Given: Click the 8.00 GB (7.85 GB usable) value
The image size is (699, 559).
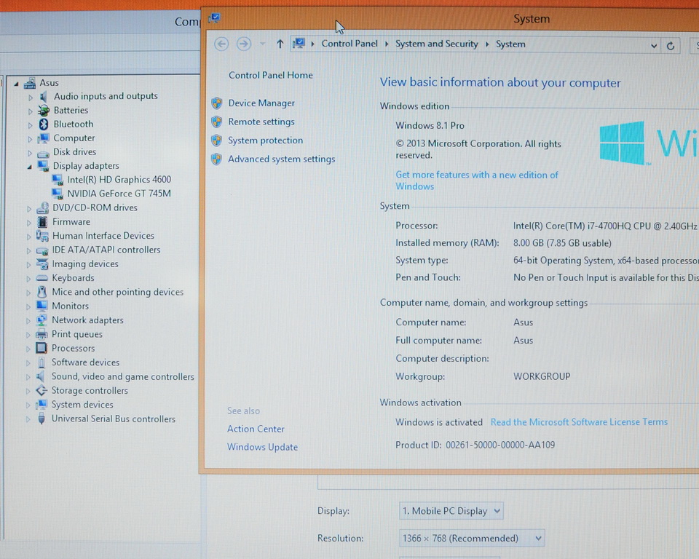Looking at the screenshot, I should [562, 243].
